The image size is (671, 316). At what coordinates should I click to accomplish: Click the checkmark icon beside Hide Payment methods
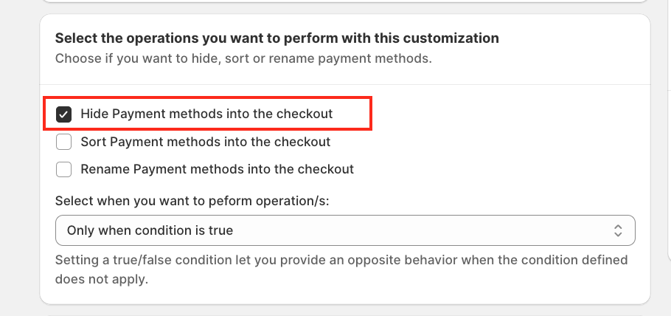click(x=64, y=114)
